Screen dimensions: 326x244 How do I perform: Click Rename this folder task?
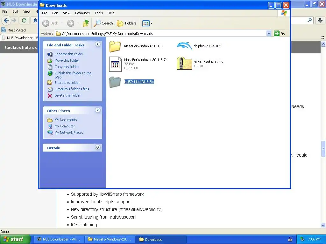point(69,54)
